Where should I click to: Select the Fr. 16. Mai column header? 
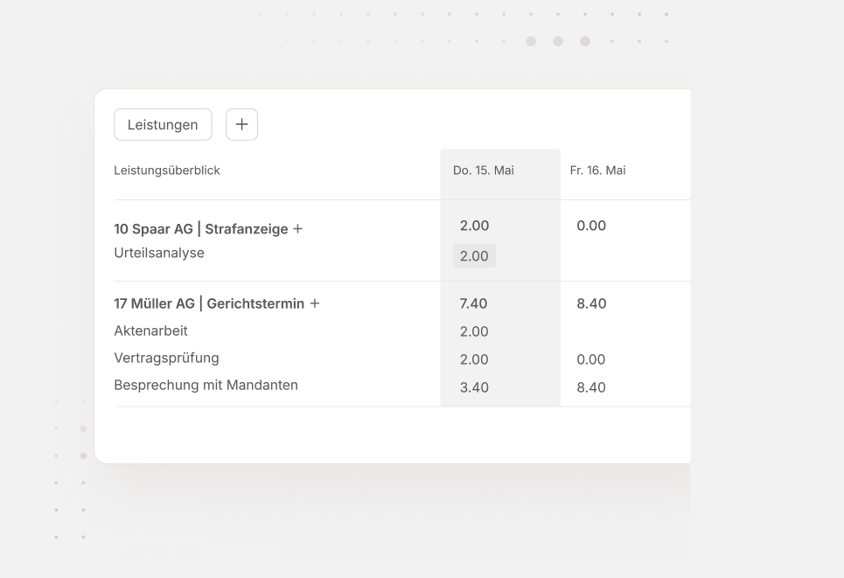click(x=597, y=171)
